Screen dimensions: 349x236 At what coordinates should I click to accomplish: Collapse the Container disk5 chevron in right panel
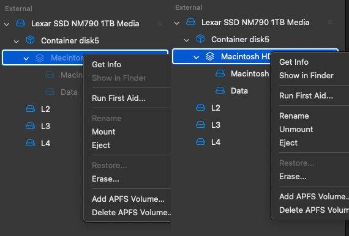pos(187,40)
